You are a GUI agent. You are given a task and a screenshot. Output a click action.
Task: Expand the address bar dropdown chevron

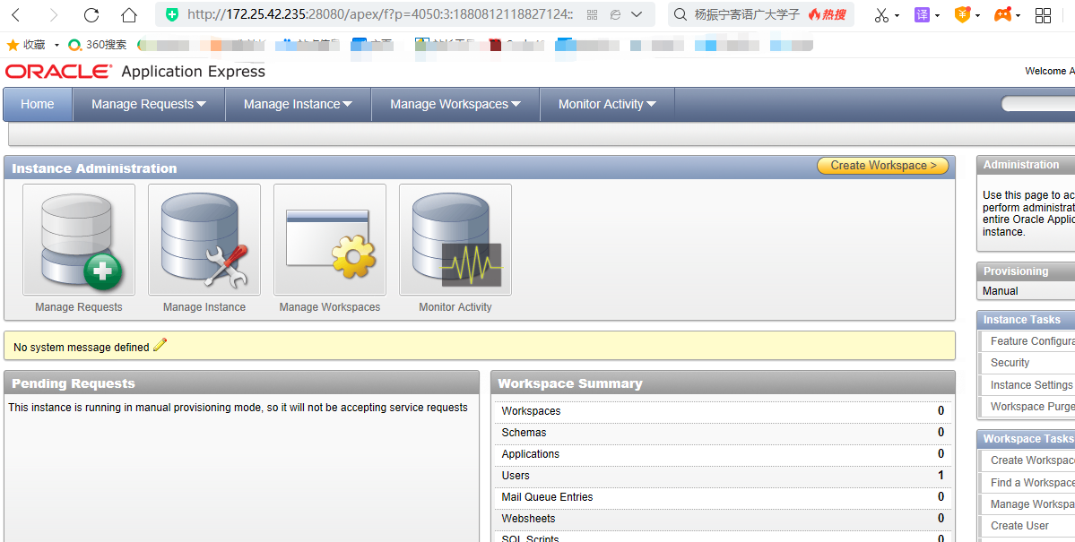click(x=636, y=15)
